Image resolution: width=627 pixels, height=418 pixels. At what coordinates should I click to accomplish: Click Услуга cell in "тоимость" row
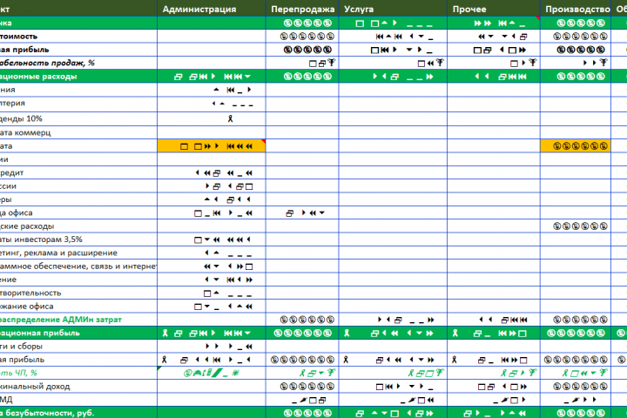point(393,37)
